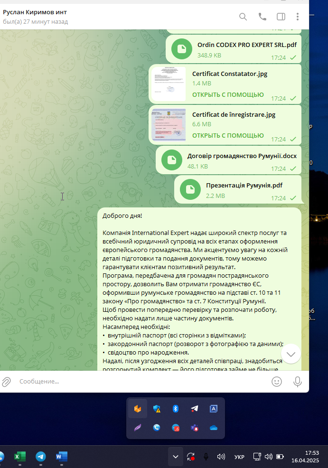Click 'ОТКРЫТЬ С ПОМОЩЬЮ' under Certificat Constatator.jpg
This screenshot has height=468, width=328.
tap(228, 94)
